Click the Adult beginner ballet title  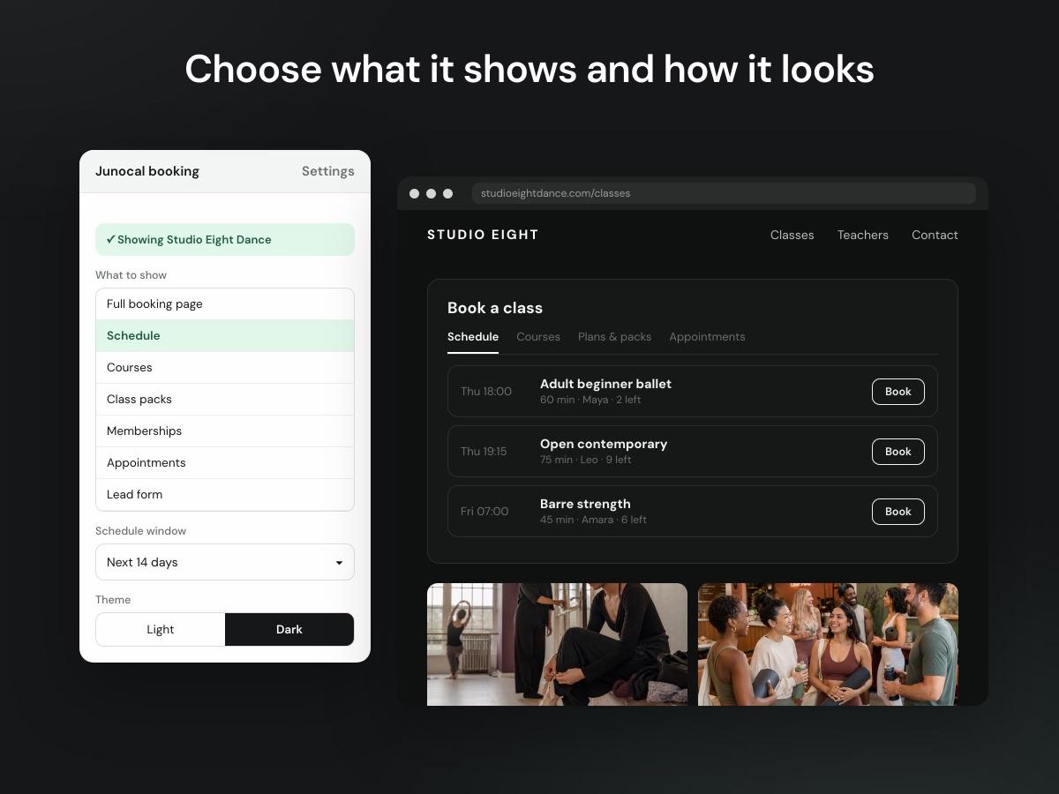pyautogui.click(x=605, y=384)
